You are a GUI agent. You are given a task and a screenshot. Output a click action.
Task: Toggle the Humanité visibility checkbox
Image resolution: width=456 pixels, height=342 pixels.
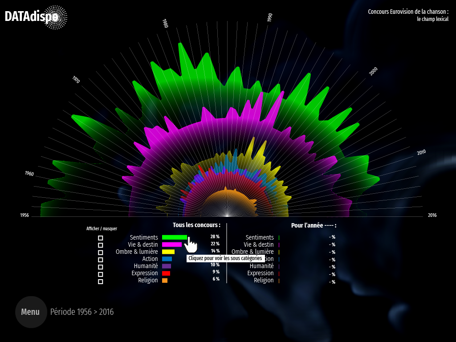pos(100,267)
